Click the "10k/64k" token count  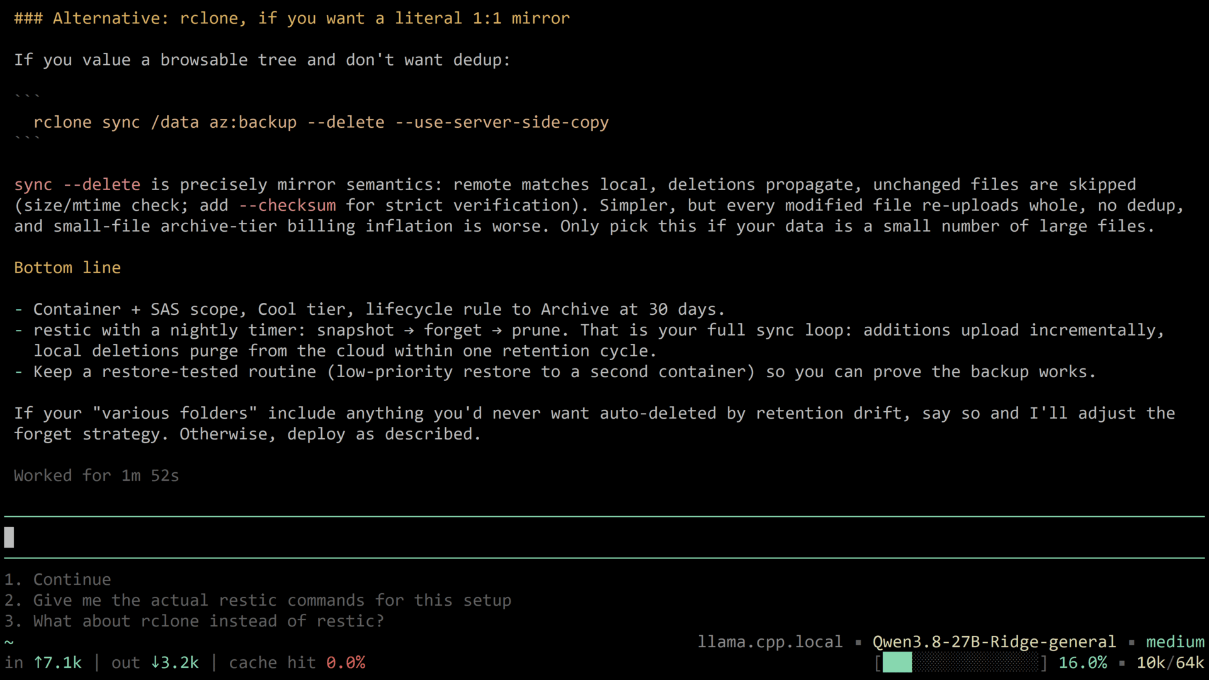(1170, 662)
